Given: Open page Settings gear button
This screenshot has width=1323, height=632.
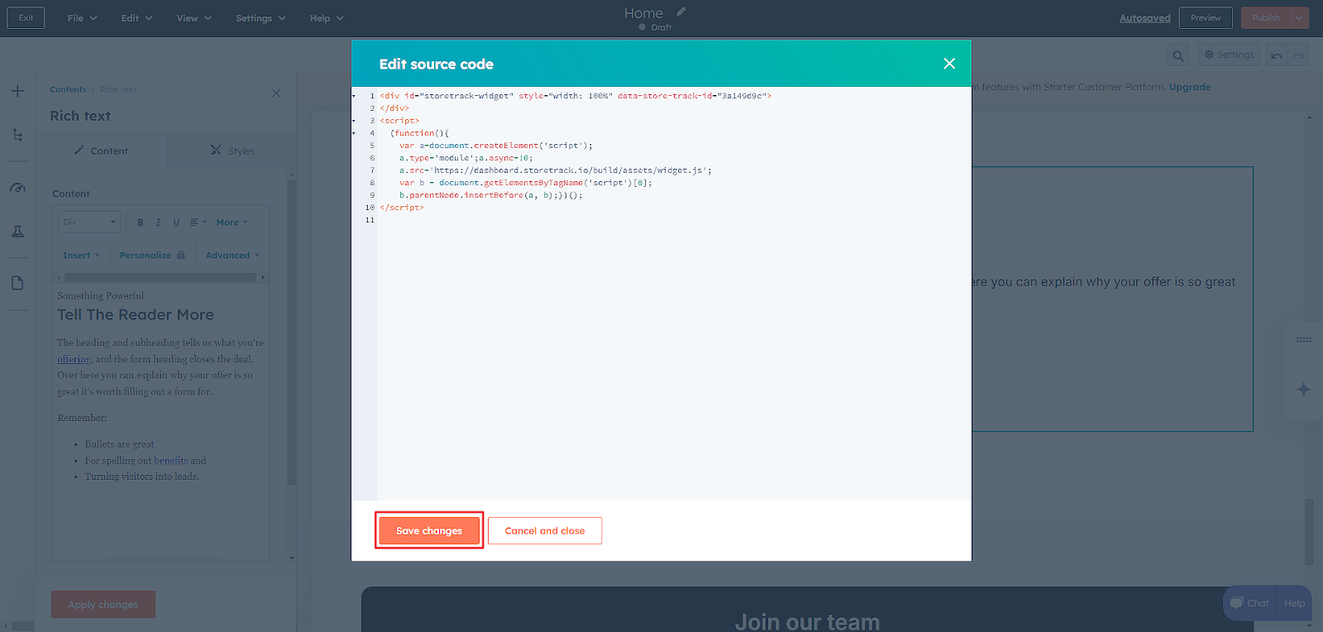Looking at the screenshot, I should [x=1229, y=55].
